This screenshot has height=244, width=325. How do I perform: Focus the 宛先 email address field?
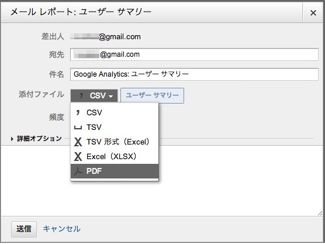point(194,54)
